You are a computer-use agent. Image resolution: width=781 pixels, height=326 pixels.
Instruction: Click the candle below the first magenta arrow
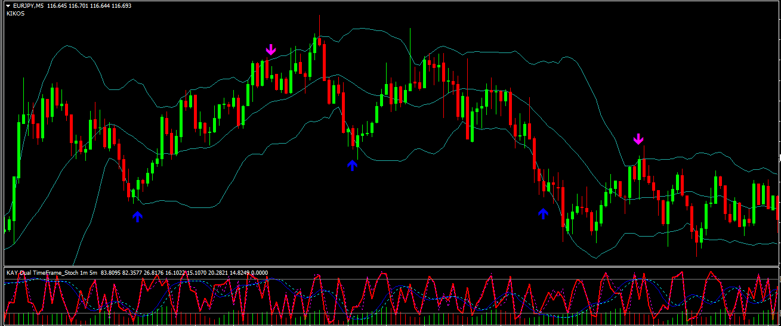(267, 69)
